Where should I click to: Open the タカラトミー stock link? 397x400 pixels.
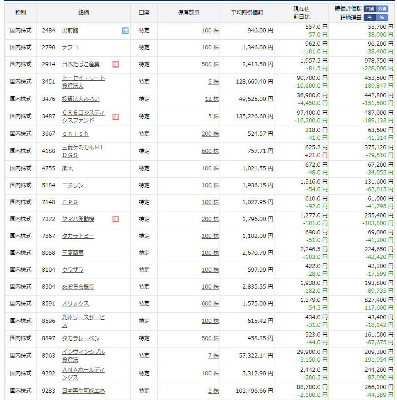tap(78, 236)
